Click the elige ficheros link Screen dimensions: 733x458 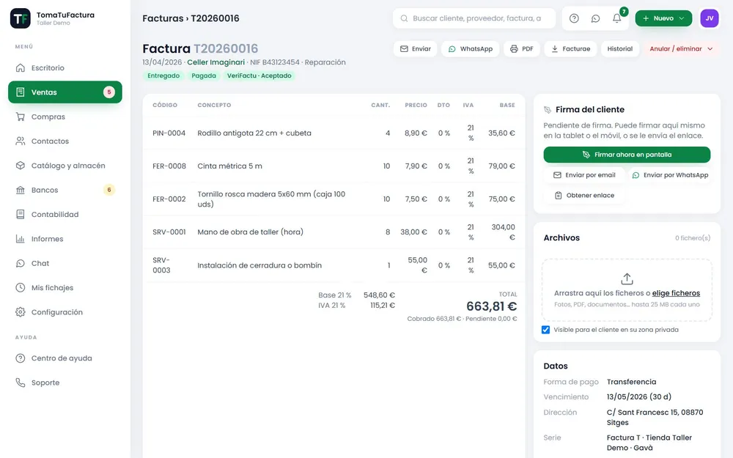pyautogui.click(x=676, y=293)
